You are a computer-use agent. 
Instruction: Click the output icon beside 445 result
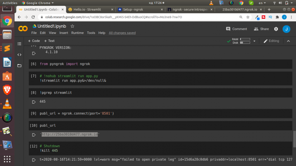click(34, 101)
